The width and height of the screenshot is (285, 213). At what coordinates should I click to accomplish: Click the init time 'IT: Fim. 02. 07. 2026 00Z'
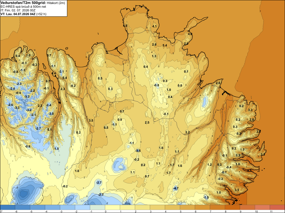click(18, 10)
